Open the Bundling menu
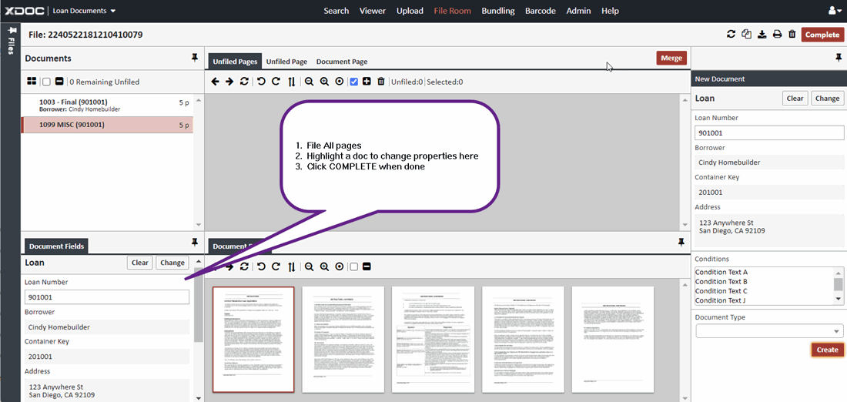 pyautogui.click(x=498, y=11)
